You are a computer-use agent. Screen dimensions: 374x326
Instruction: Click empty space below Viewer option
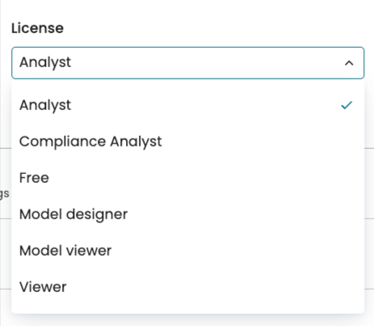click(x=187, y=309)
